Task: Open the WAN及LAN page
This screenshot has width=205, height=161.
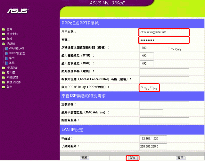Action: click(x=16, y=49)
